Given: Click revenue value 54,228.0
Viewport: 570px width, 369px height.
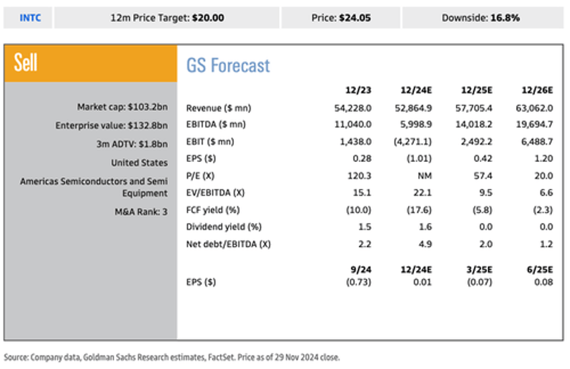Looking at the screenshot, I should [x=353, y=108].
